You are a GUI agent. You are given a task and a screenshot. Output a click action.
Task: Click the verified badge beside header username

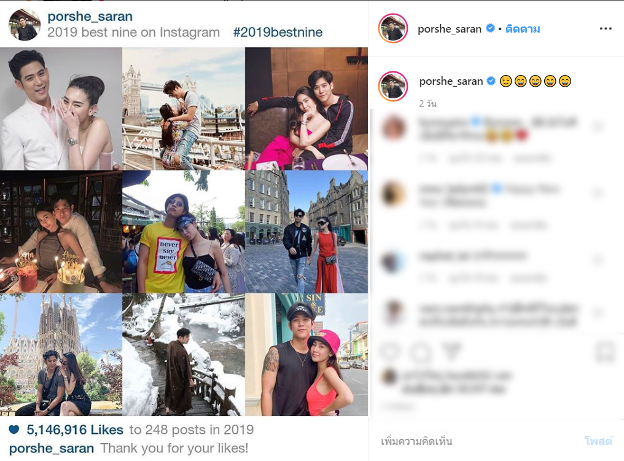click(x=491, y=28)
